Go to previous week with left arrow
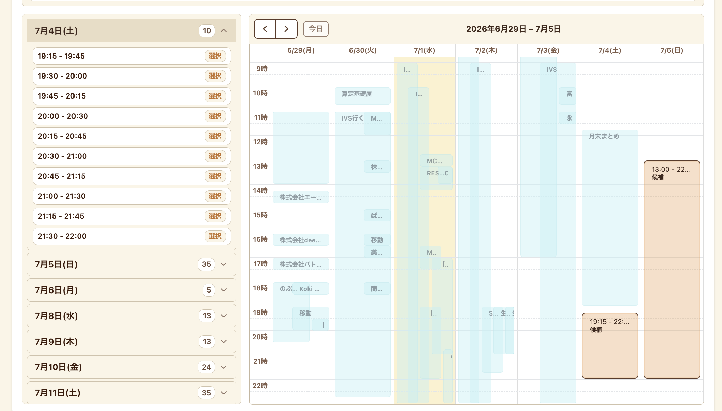722x411 pixels. coord(265,29)
